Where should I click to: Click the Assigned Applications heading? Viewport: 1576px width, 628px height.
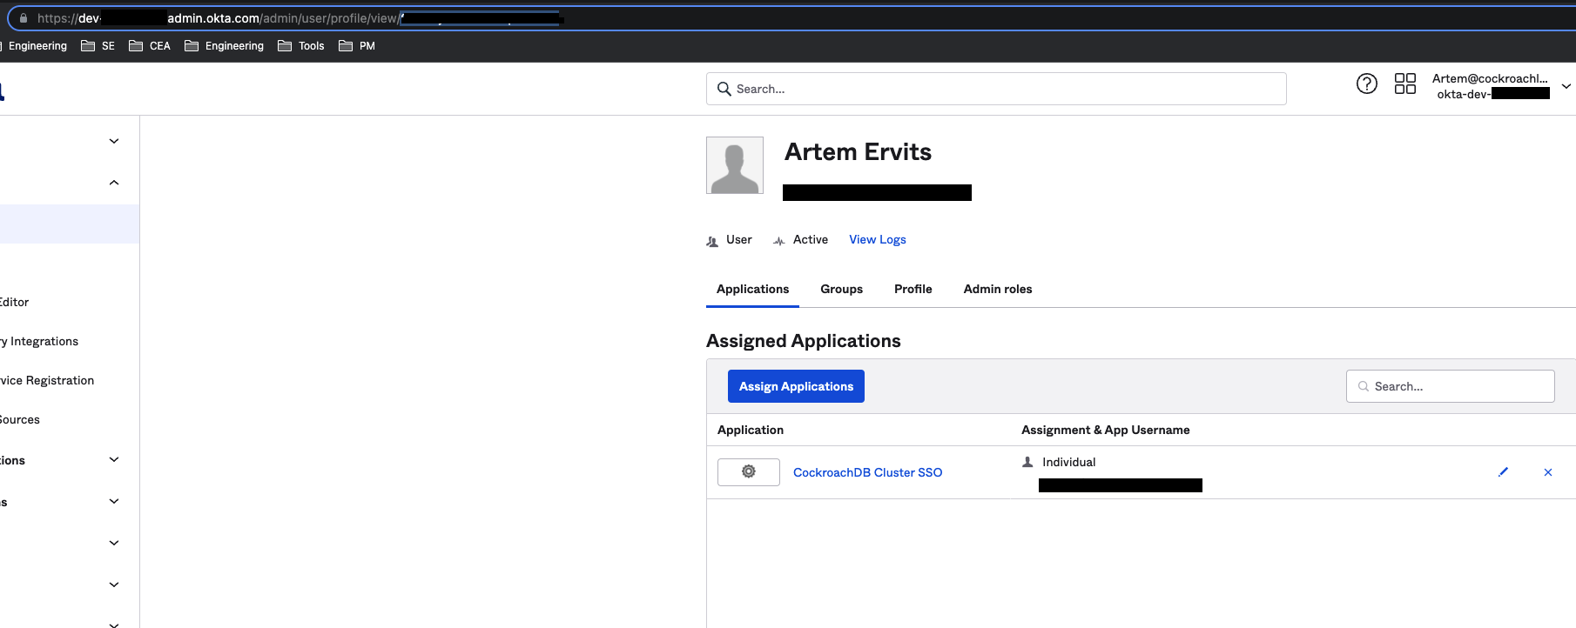click(x=803, y=341)
